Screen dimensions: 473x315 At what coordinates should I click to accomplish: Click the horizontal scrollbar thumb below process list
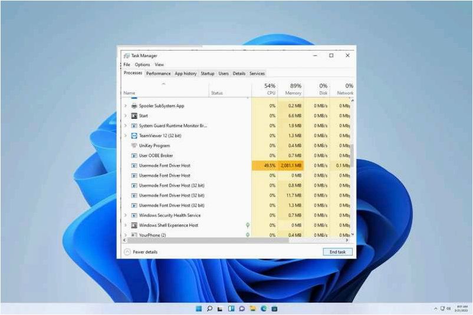click(x=208, y=240)
